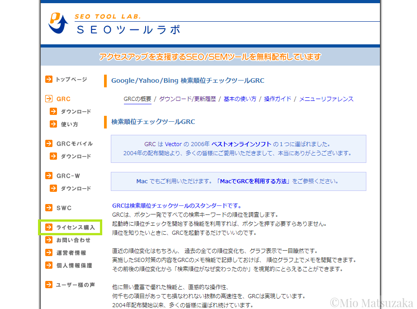Click the arrow icon beside GRC-W
The height and width of the screenshot is (309, 417).
[49, 176]
